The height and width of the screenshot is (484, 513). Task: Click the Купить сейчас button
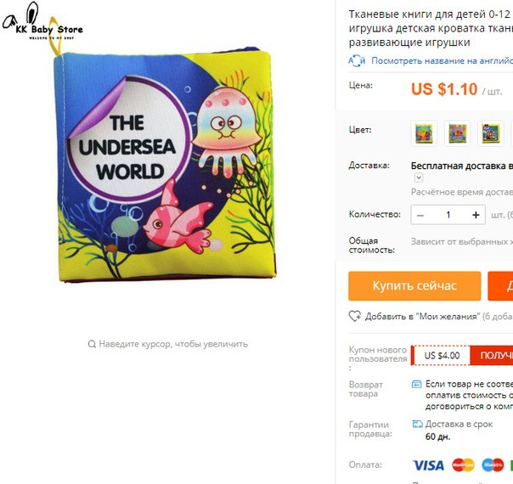(x=414, y=286)
